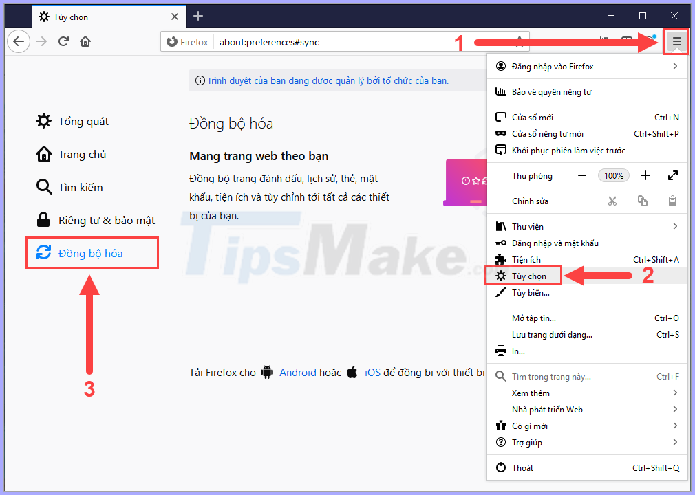Choose Tùy biến... menu item
This screenshot has height=495, width=695.
click(x=587, y=293)
